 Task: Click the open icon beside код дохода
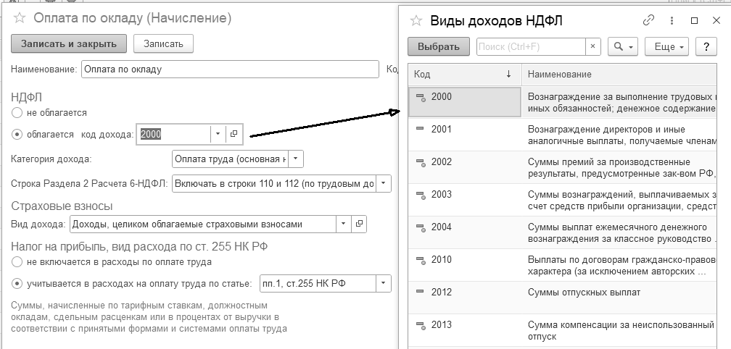click(x=234, y=134)
